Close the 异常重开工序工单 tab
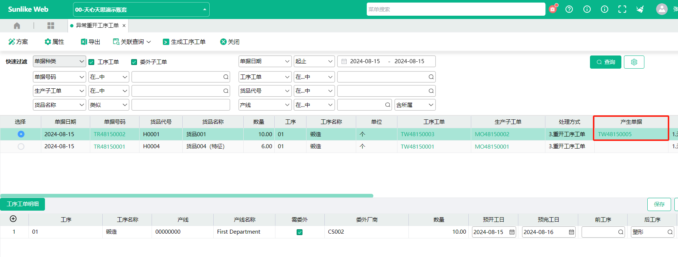Screen dimensions: 678x257 pos(124,26)
